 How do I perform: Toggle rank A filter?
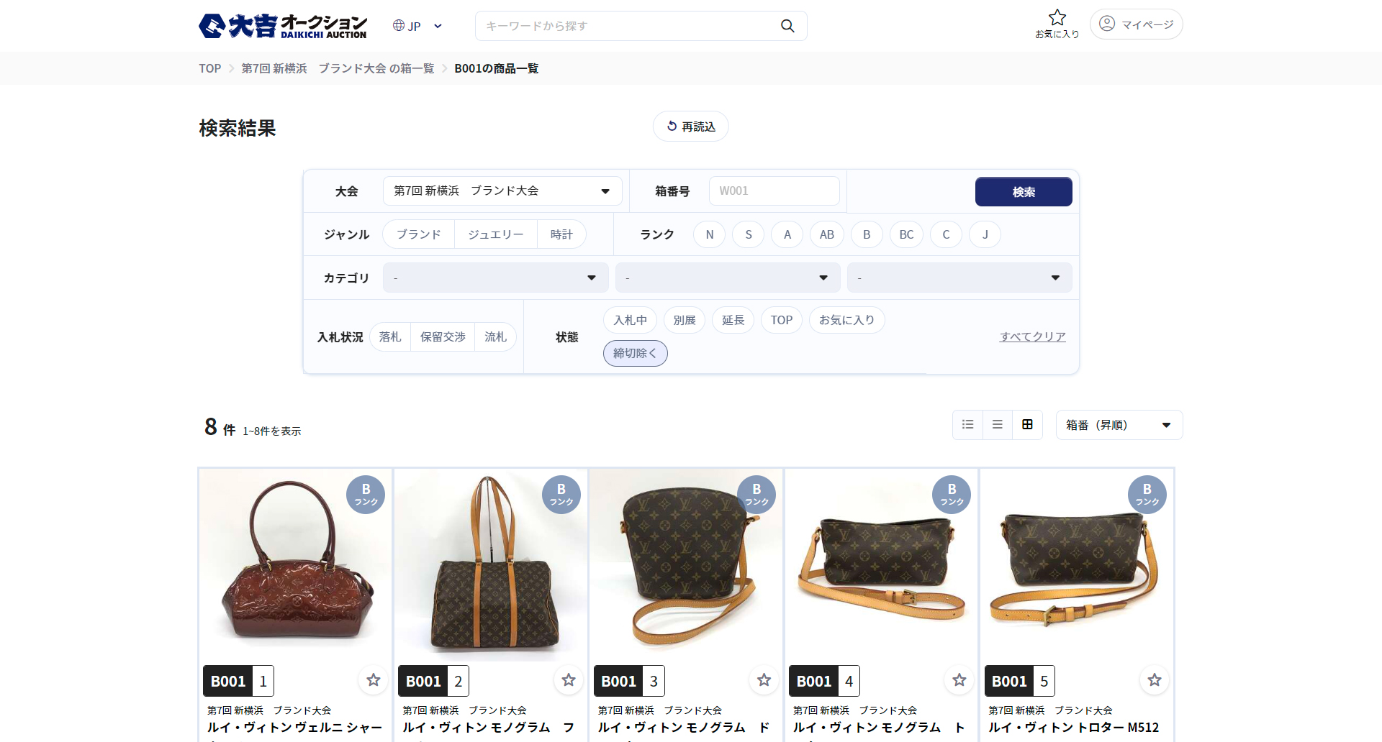pyautogui.click(x=787, y=234)
